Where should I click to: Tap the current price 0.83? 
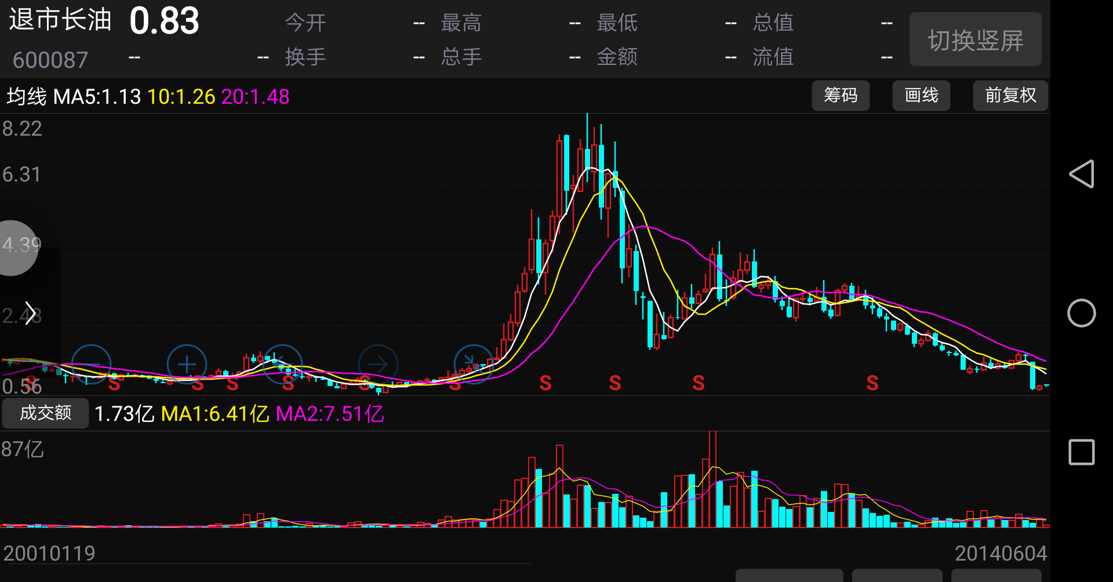pos(164,21)
